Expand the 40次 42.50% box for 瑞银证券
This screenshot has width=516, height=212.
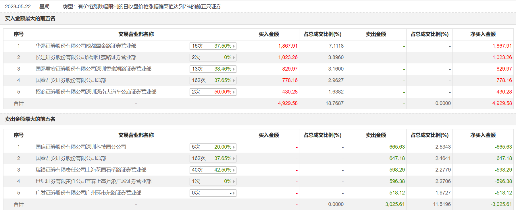point(213,170)
